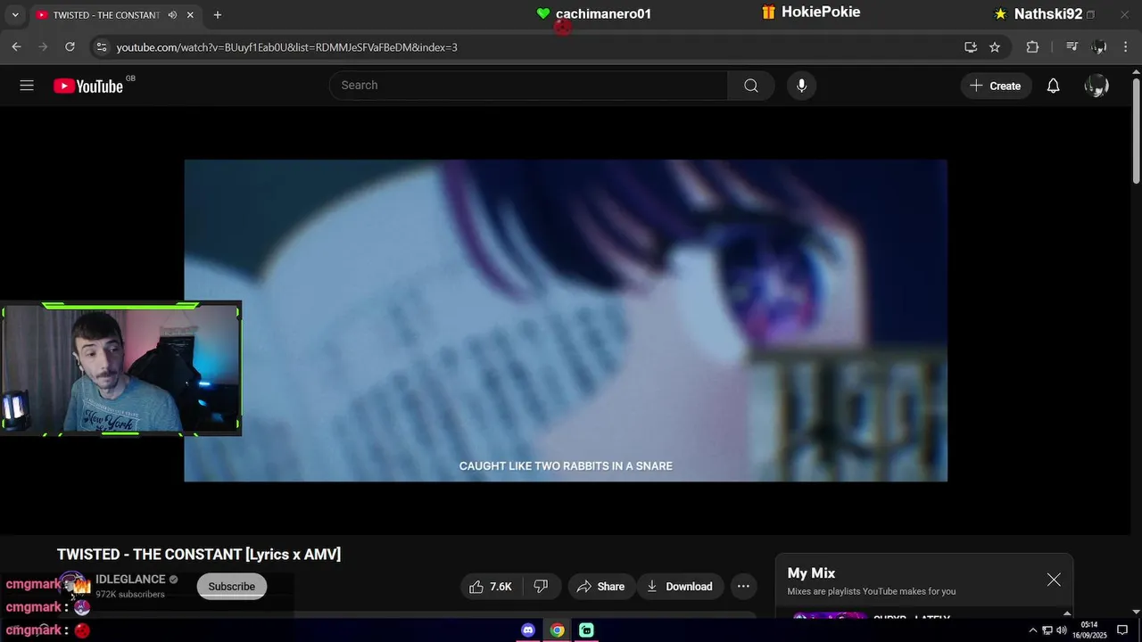Download the video
The height and width of the screenshot is (642, 1142).
coord(680,586)
